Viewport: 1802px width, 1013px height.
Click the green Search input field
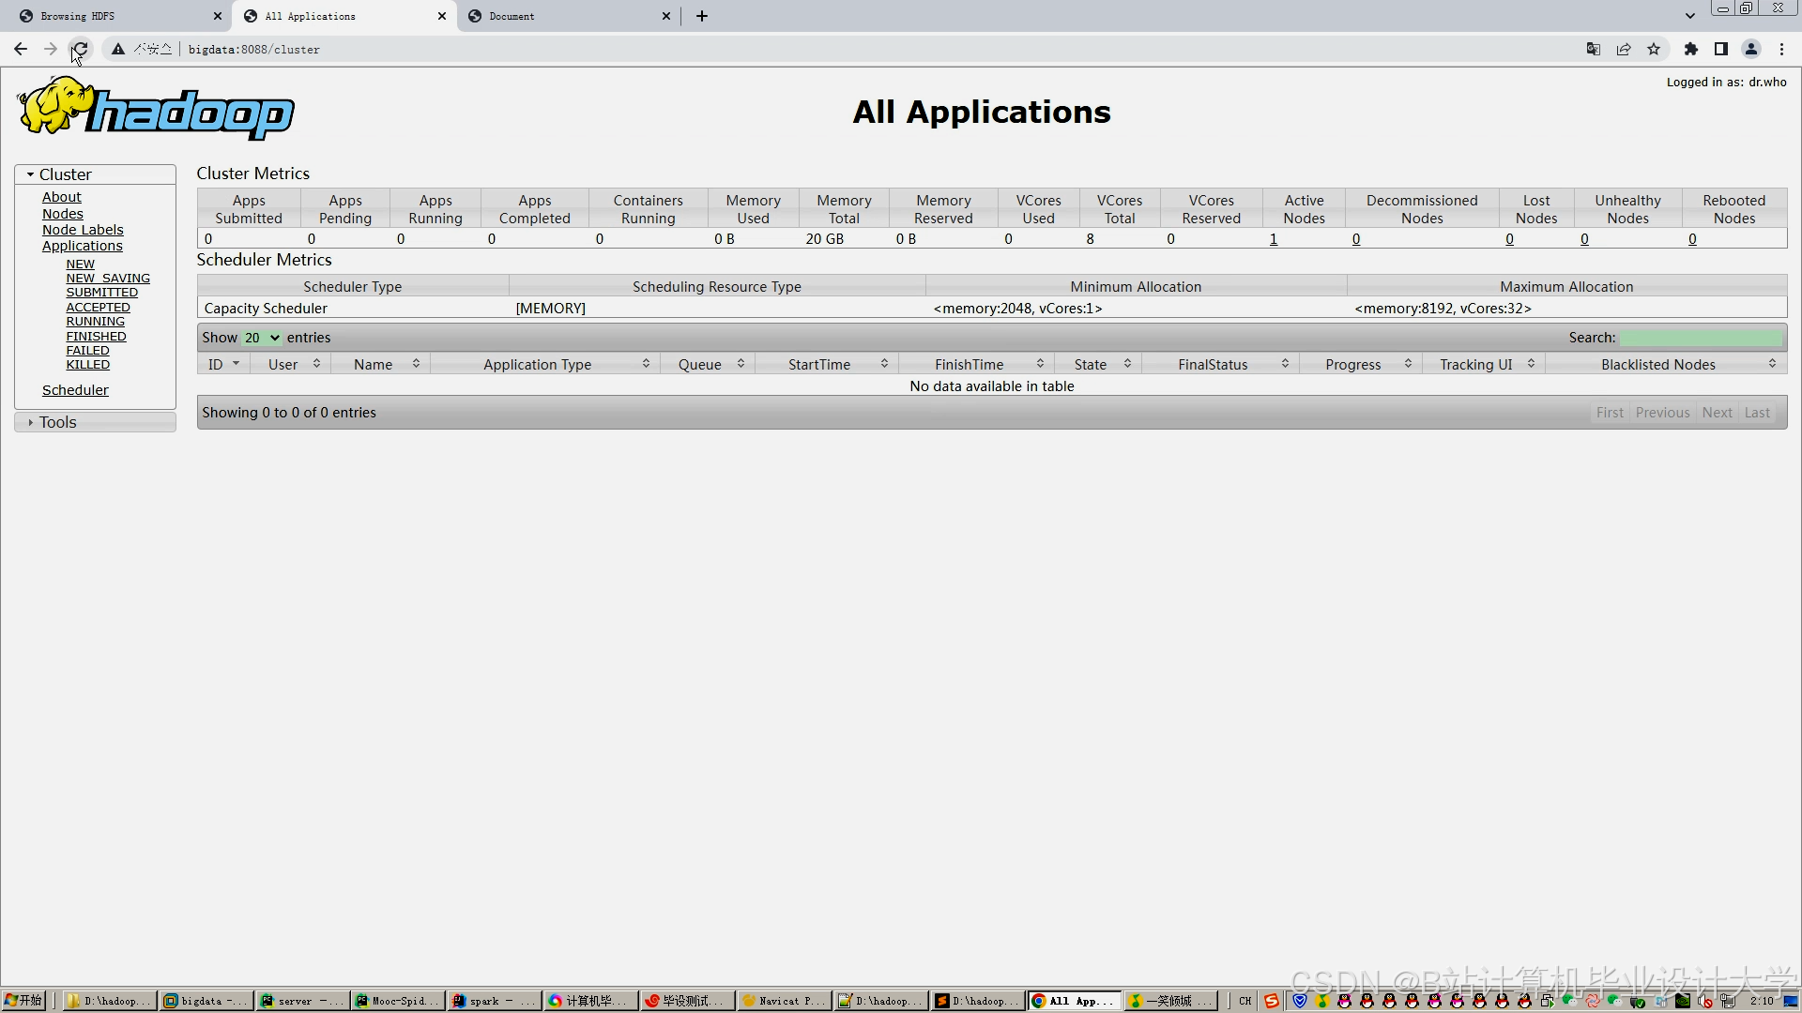1700,338
